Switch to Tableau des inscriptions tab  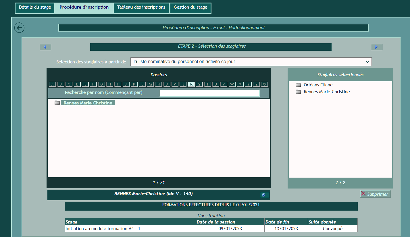click(x=141, y=7)
